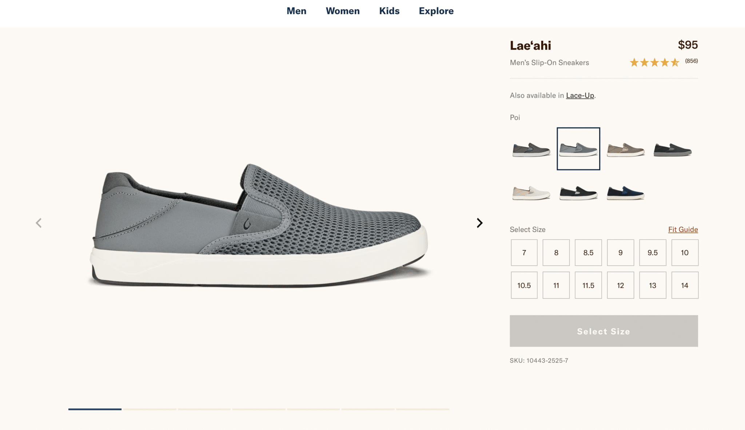
Task: Open the Explore menu
Action: (x=436, y=11)
